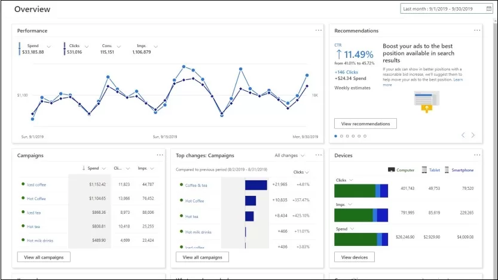
Task: Sort campaigns by Spend column header
Action: (93, 168)
